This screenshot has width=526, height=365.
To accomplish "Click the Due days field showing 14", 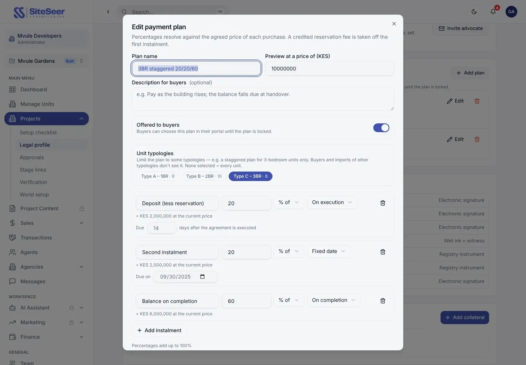I will coord(161,228).
